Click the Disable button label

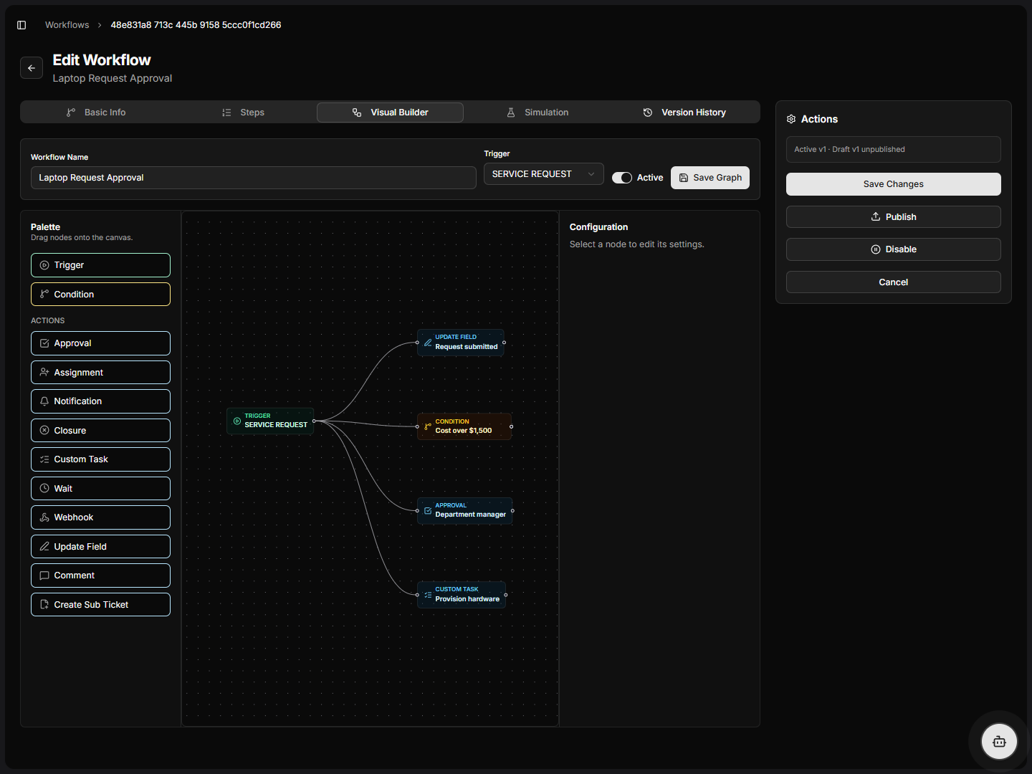901,249
